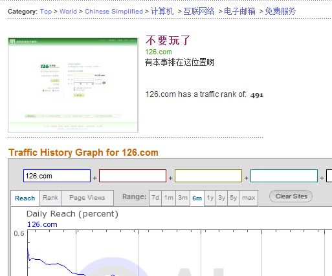Switch to the Reach tab
Viewport: 332px width, 276px height.
coord(25,198)
